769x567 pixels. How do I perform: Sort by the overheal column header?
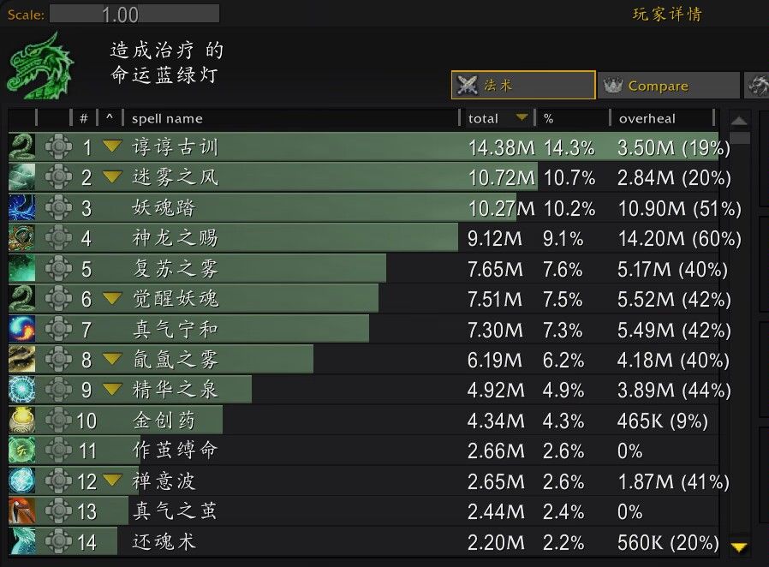662,118
